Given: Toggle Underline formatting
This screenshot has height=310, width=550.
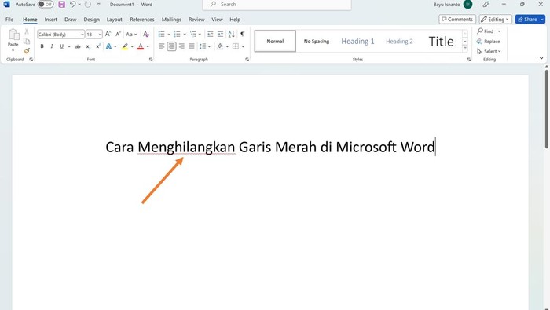Looking at the screenshot, I should point(62,46).
